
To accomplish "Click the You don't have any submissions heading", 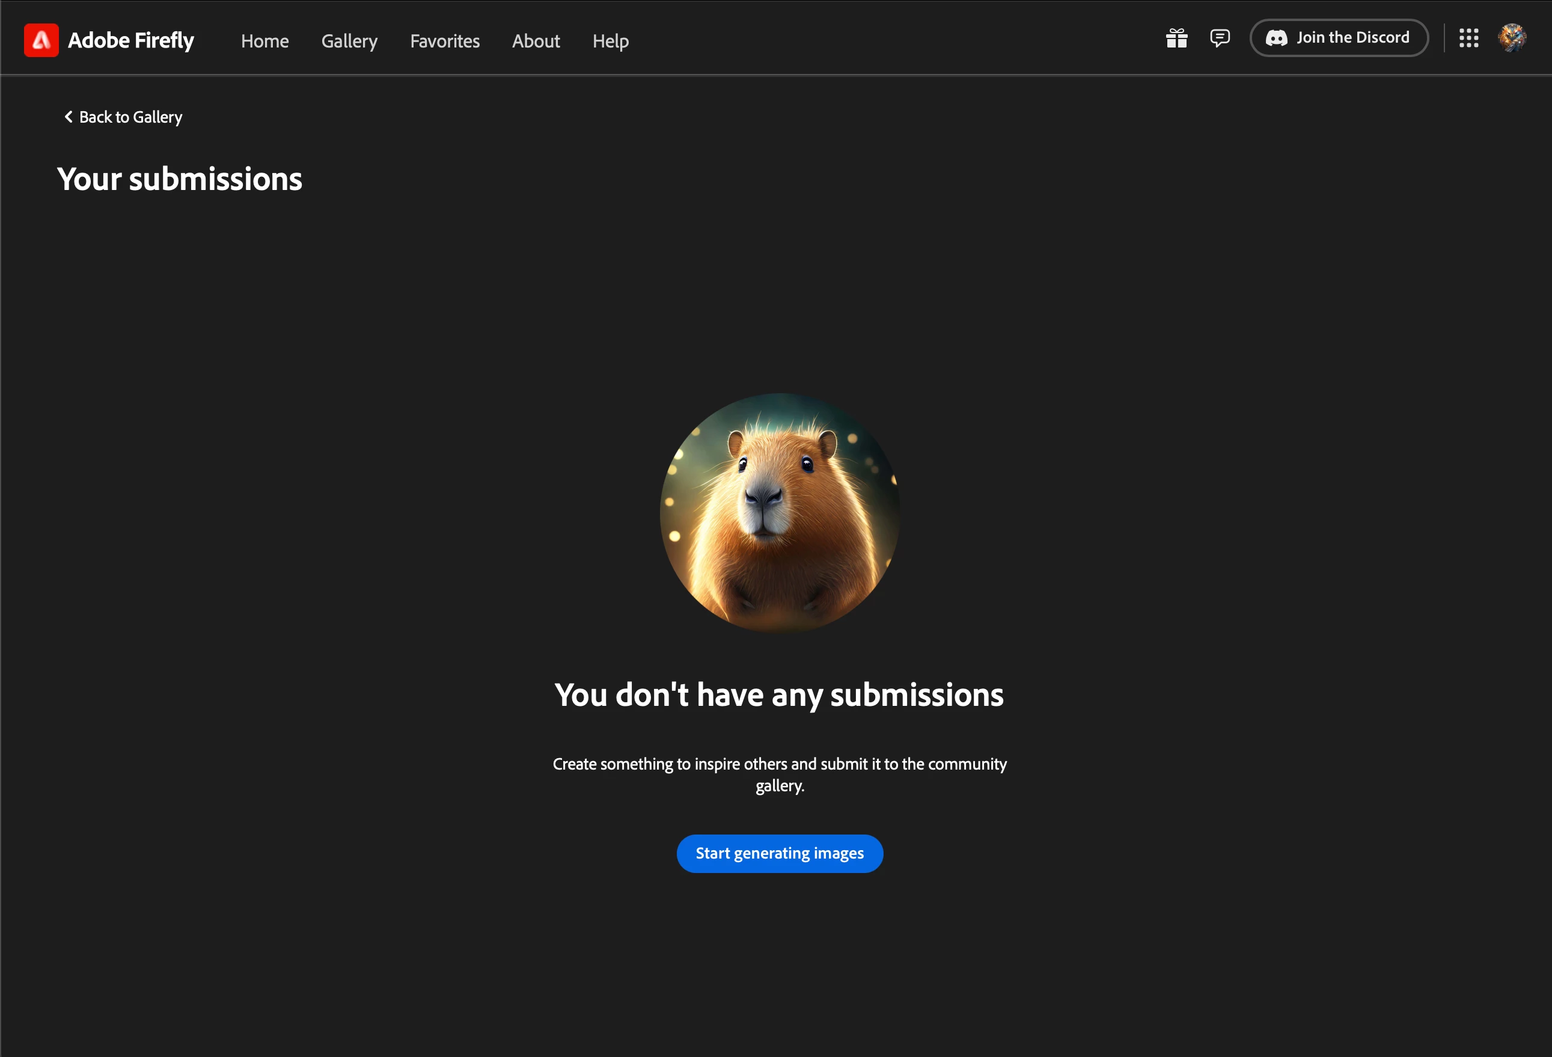I will (778, 695).
